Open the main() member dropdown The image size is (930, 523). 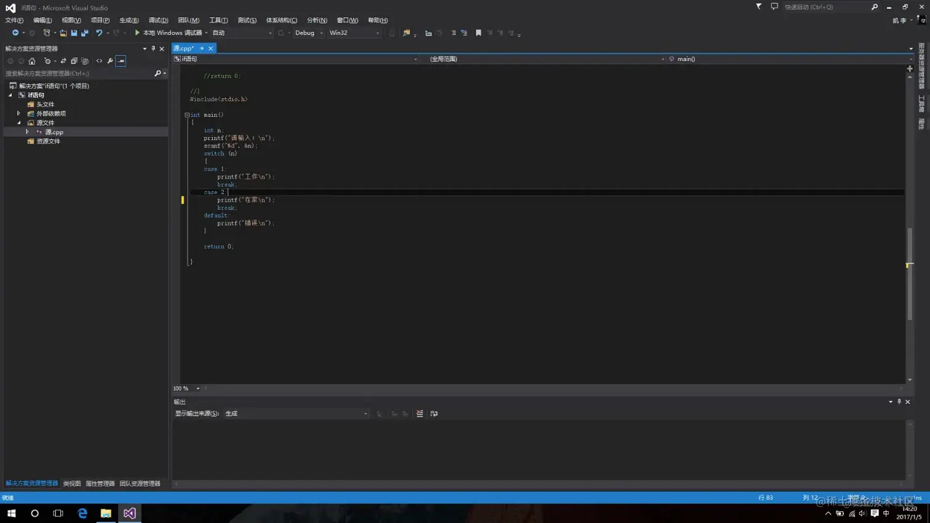[790, 59]
